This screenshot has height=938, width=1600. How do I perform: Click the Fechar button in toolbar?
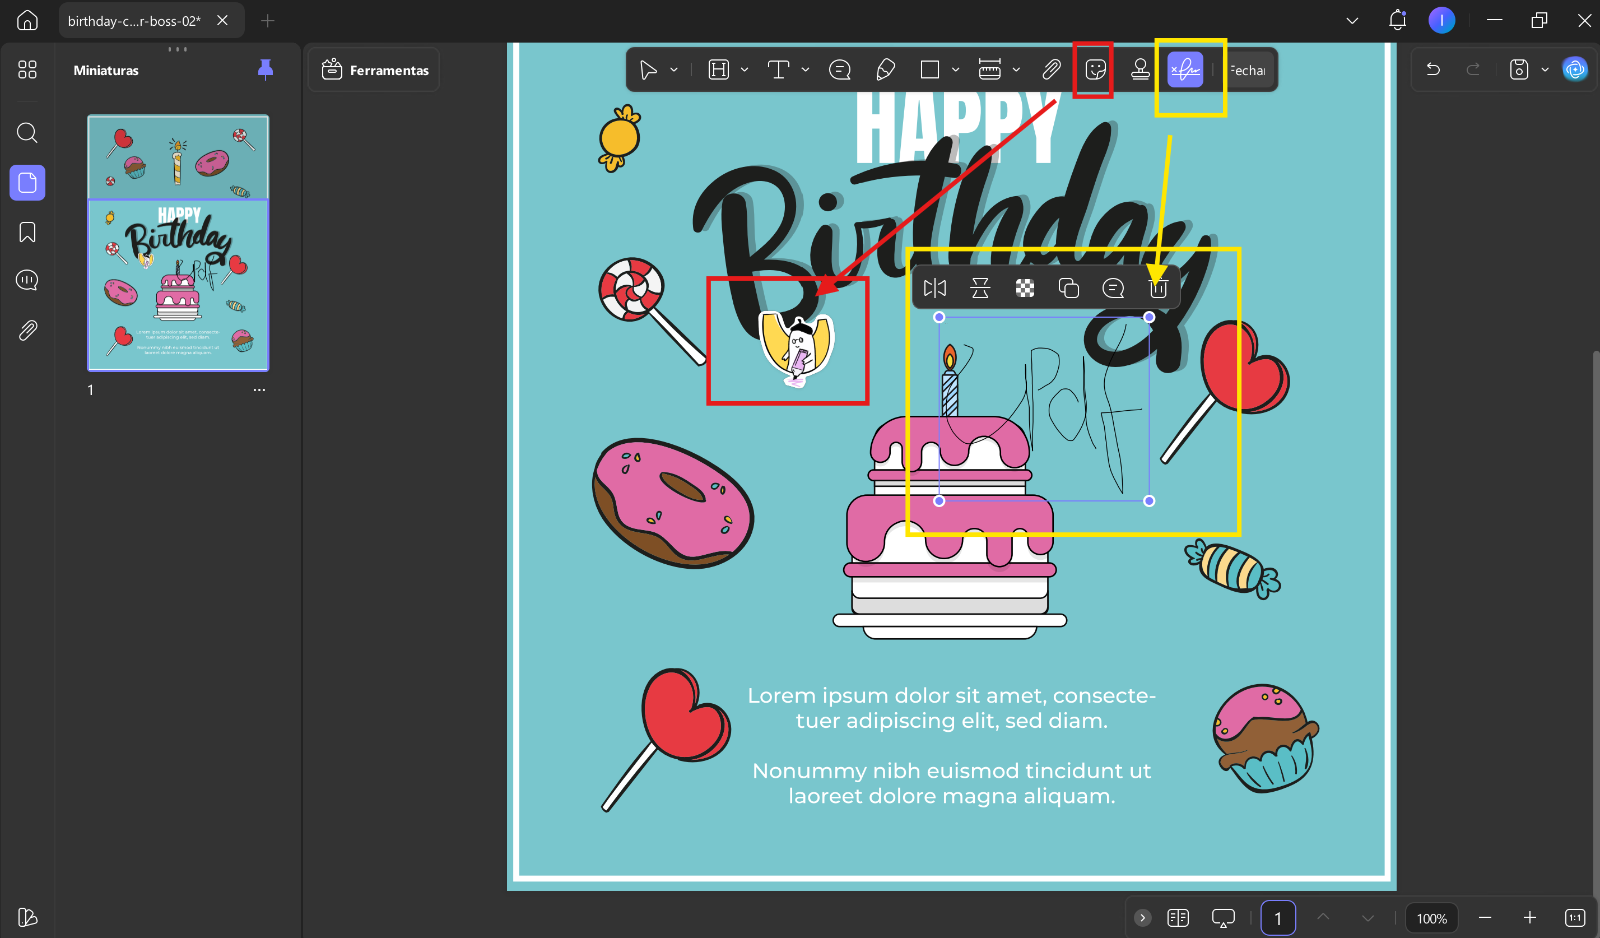point(1248,70)
